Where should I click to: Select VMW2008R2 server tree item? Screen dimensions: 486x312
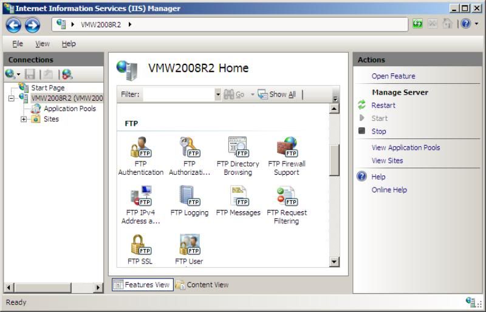[67, 98]
